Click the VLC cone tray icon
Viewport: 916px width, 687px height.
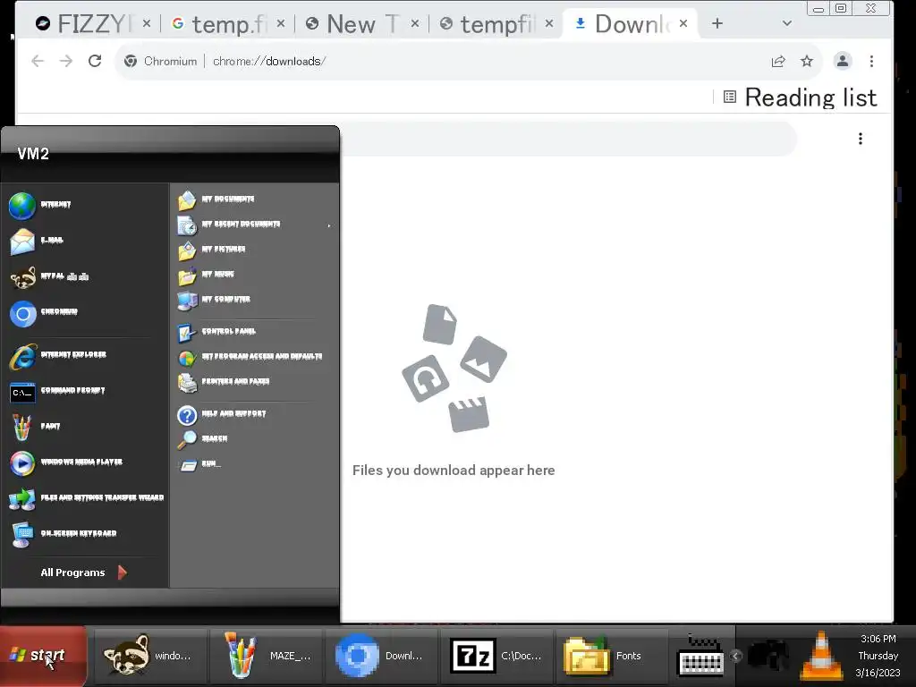(821, 656)
